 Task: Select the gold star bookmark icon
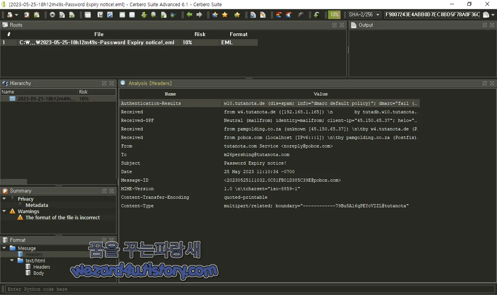(225, 14)
